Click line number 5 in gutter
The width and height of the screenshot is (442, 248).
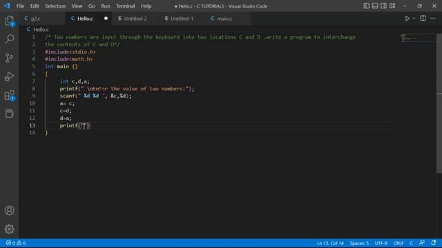(34, 67)
